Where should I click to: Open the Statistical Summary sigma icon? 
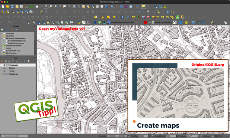click(x=126, y=6)
